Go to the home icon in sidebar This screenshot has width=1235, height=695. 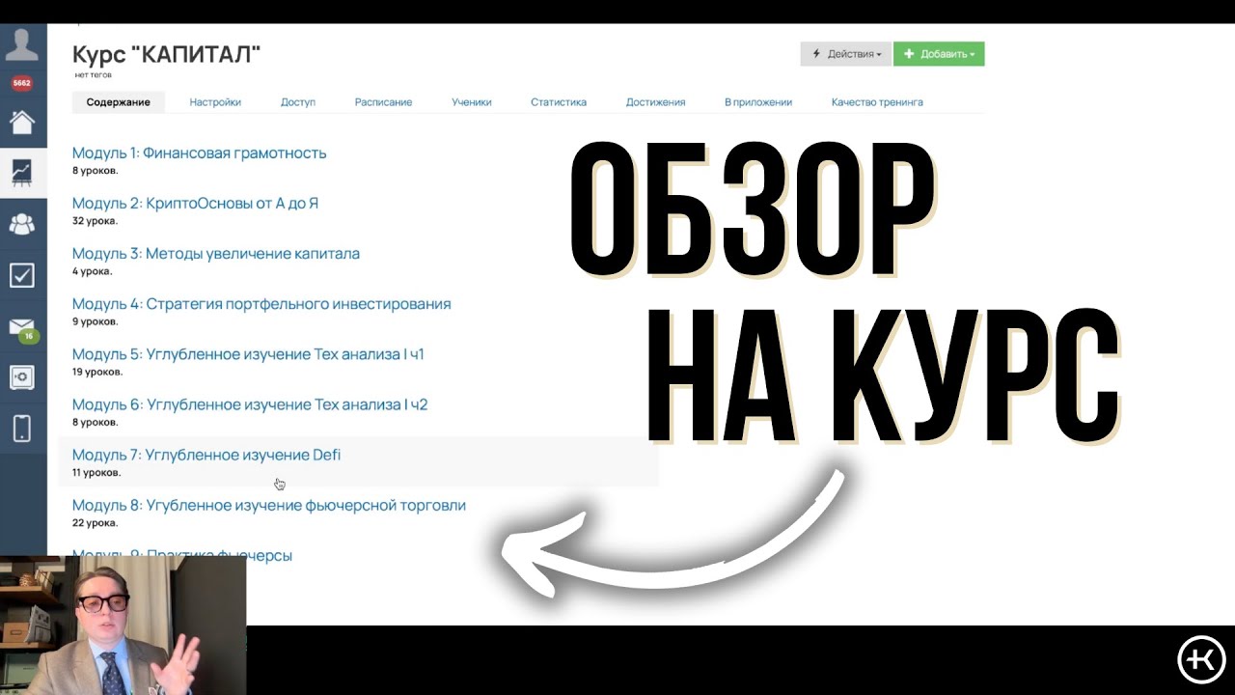point(22,123)
